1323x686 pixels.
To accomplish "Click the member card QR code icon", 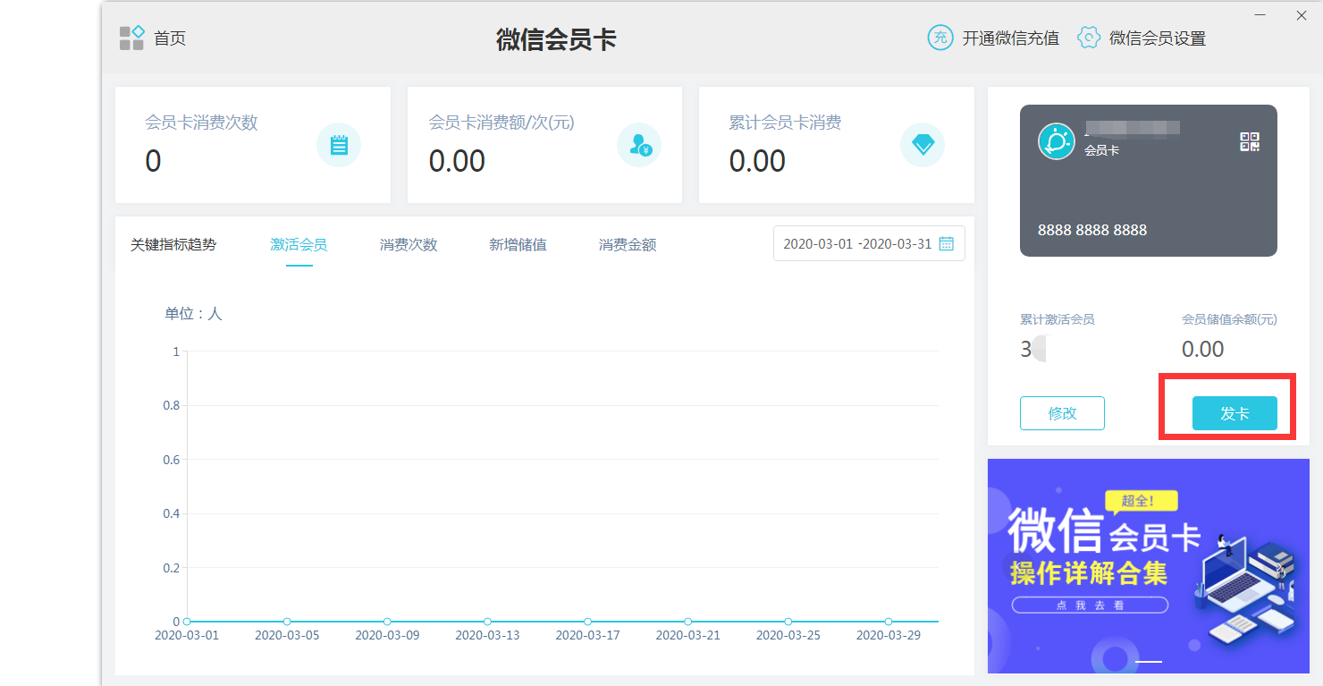I will coord(1250,141).
